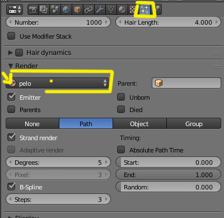The height and width of the screenshot is (218, 224).
Task: Open the Render Layers properties tab
Action: coord(44,10)
